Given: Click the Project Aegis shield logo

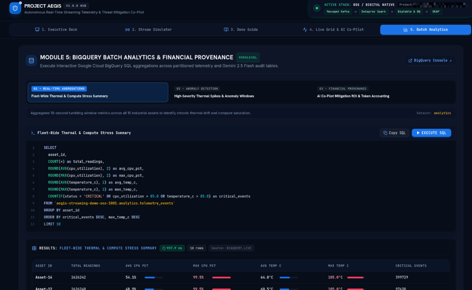Looking at the screenshot, I should click(15, 8).
